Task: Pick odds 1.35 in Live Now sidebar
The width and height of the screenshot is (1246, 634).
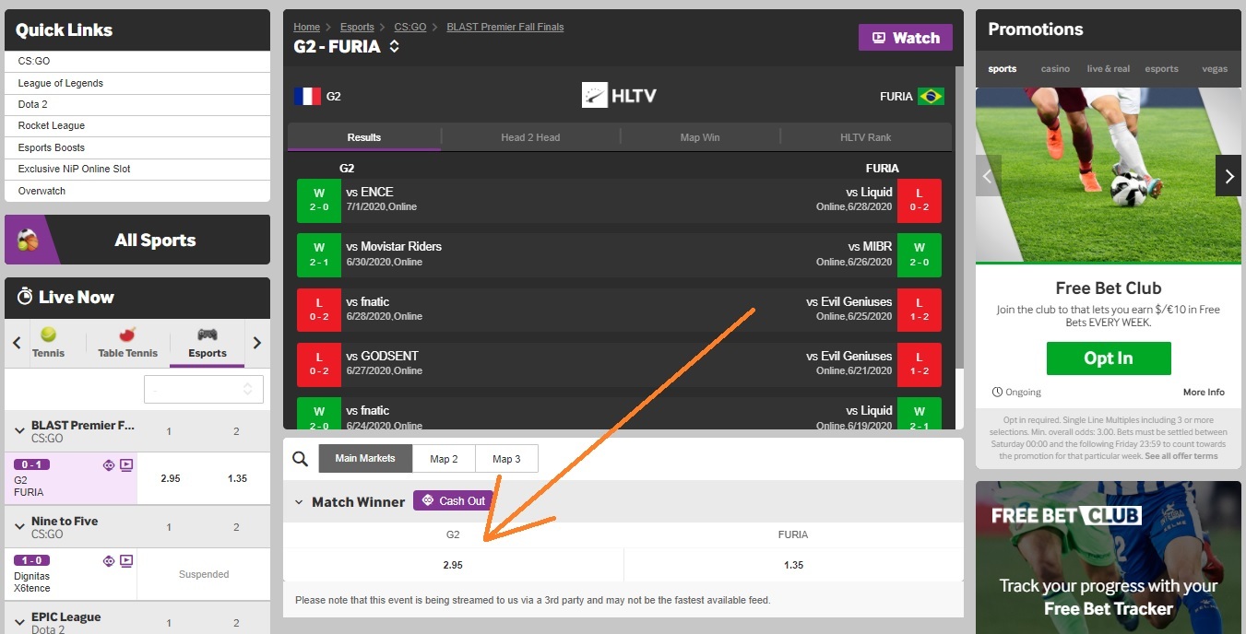Action: coord(237,478)
